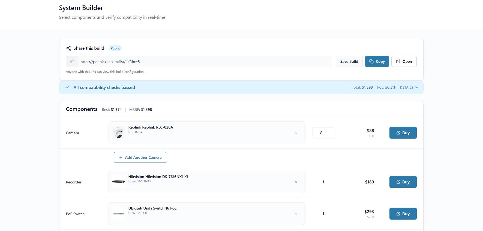Click Add Another Camera button
The width and height of the screenshot is (483, 231).
(x=140, y=157)
